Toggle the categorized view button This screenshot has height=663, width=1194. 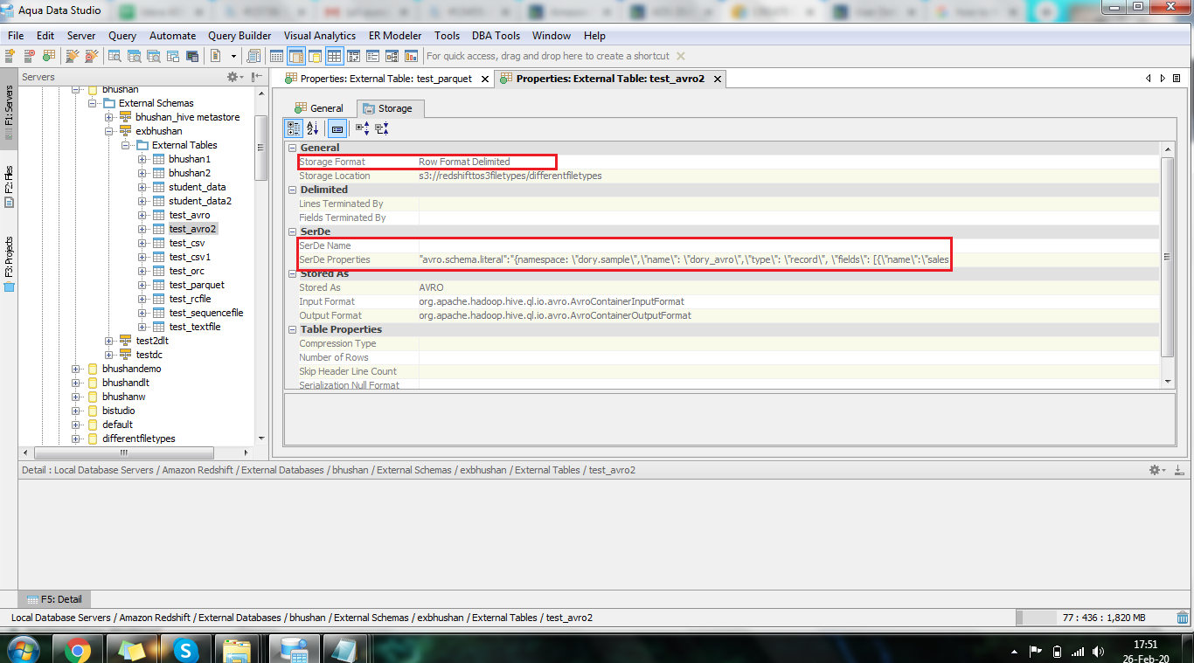[x=294, y=128]
